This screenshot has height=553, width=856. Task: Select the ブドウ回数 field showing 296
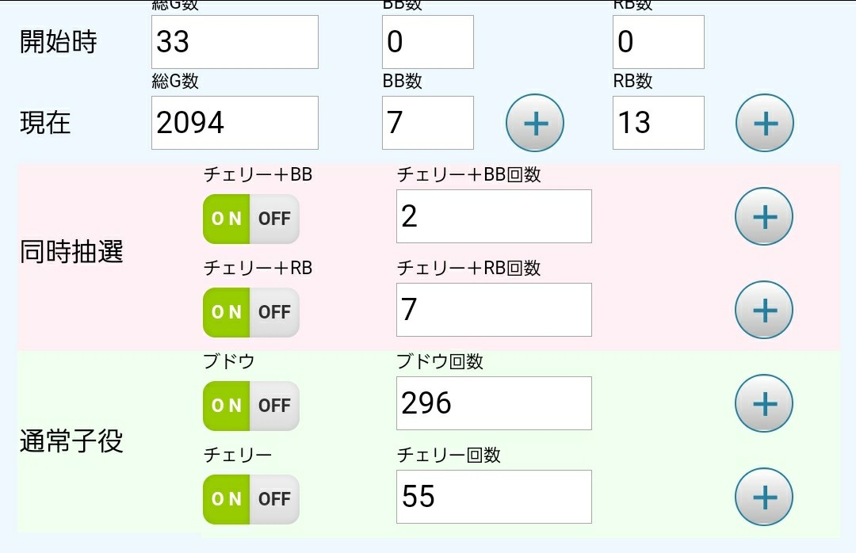pyautogui.click(x=493, y=402)
